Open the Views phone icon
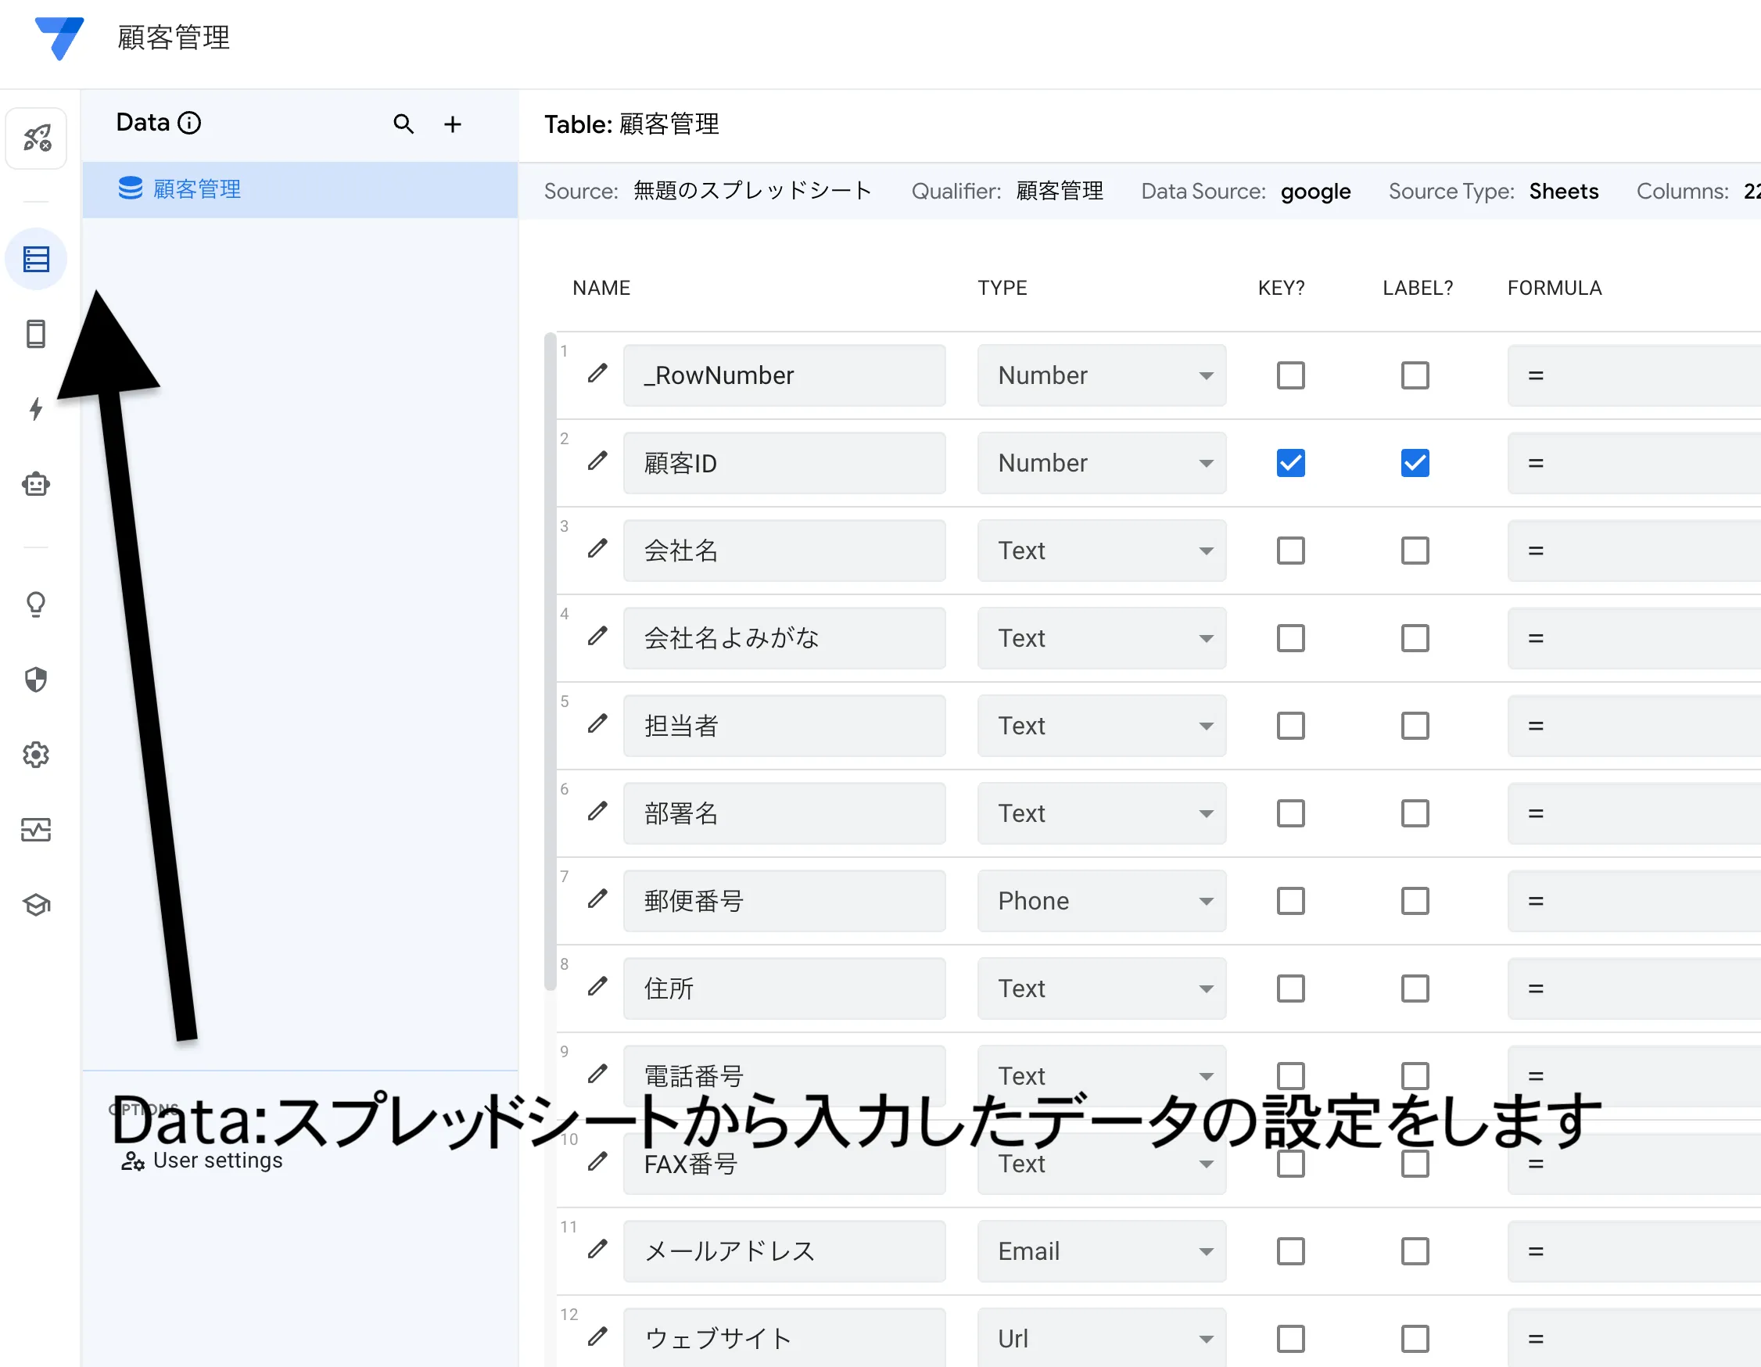The height and width of the screenshot is (1367, 1761). (36, 334)
